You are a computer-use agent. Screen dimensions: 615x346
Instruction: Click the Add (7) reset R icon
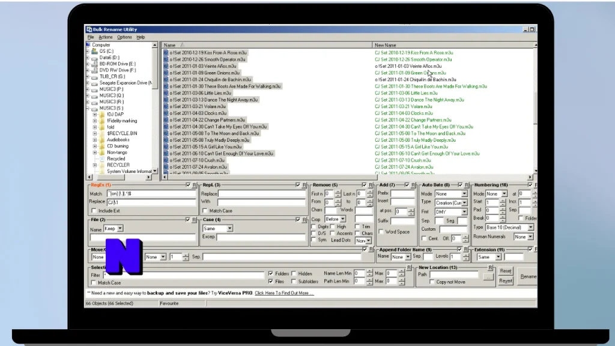(x=413, y=185)
